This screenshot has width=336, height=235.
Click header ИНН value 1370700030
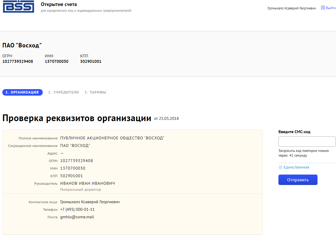(57, 61)
